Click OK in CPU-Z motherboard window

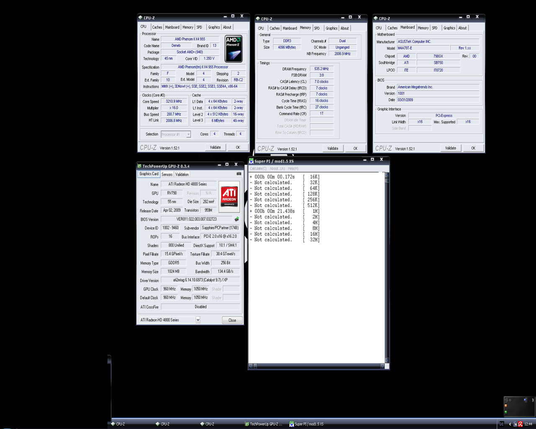tap(473, 148)
